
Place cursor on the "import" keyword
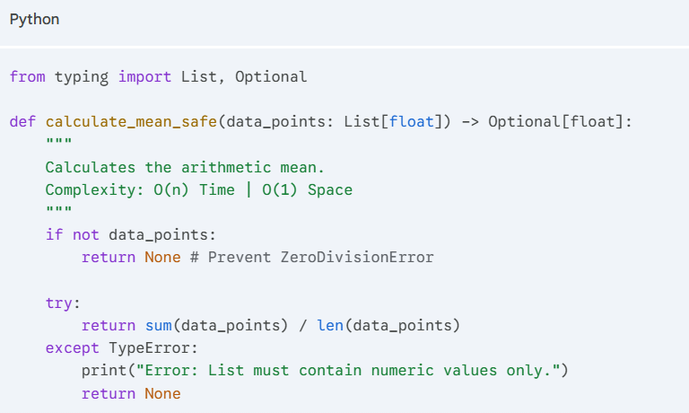144,76
